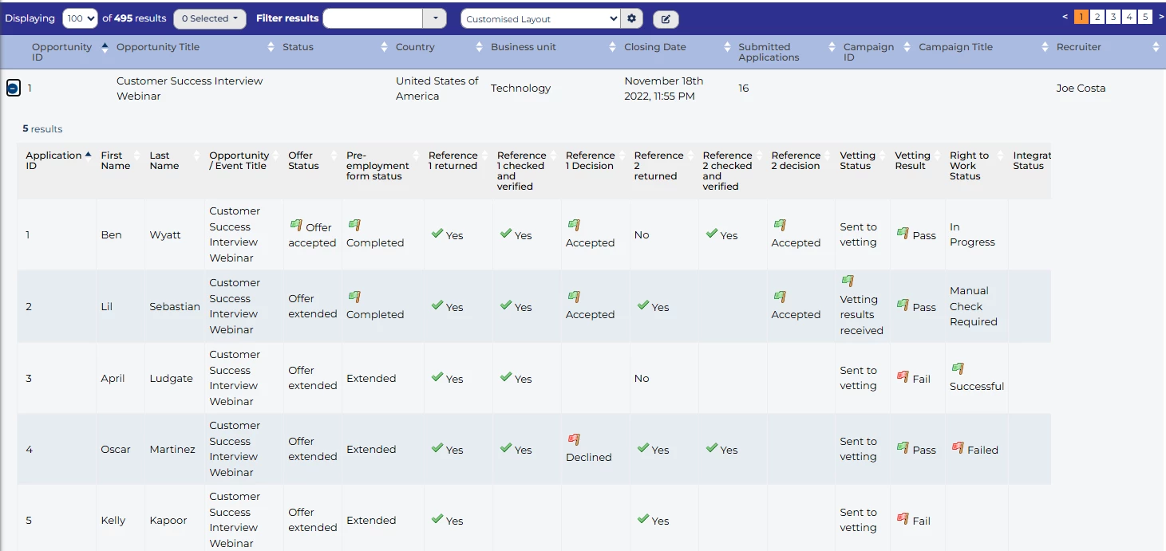Open the Filter results dropdown arrow
The width and height of the screenshot is (1166, 551).
point(435,18)
